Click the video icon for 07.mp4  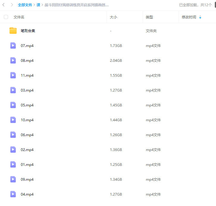(13, 45)
